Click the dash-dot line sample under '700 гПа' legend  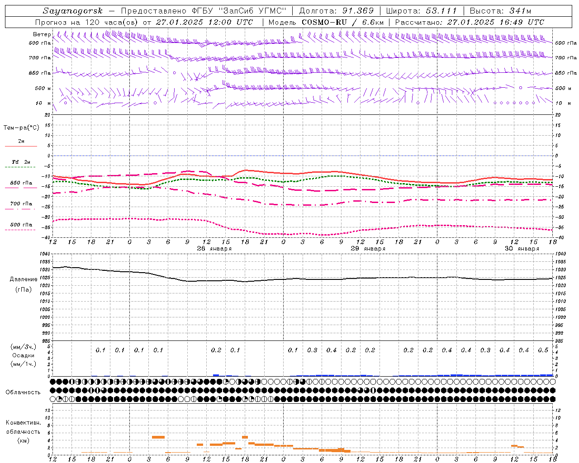tap(20, 209)
